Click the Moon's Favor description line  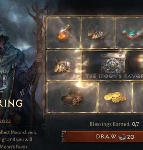(14, 147)
